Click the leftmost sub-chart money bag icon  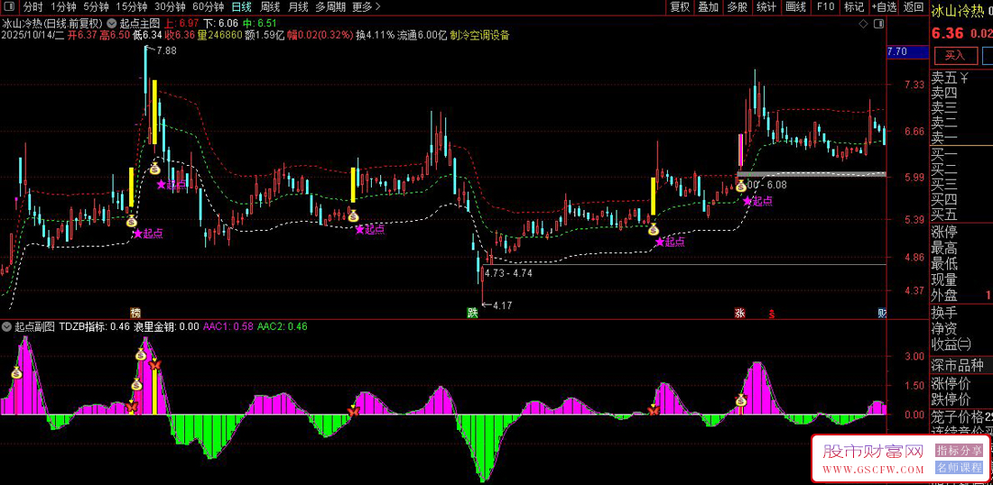(x=16, y=372)
